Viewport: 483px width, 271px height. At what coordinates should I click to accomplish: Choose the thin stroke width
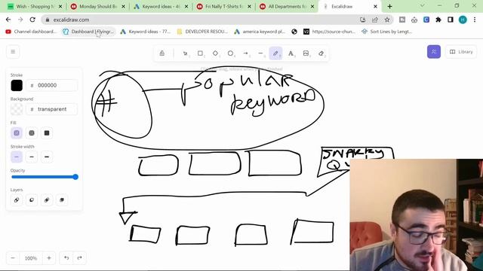17,157
